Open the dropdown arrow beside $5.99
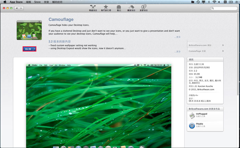The height and width of the screenshot is (148, 240). pos(35,49)
